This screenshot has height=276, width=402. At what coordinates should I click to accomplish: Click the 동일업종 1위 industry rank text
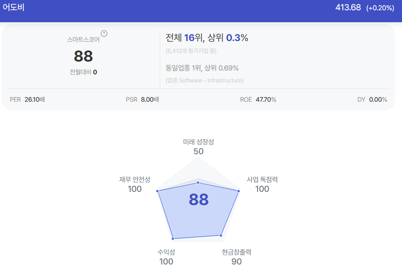pyautogui.click(x=183, y=68)
